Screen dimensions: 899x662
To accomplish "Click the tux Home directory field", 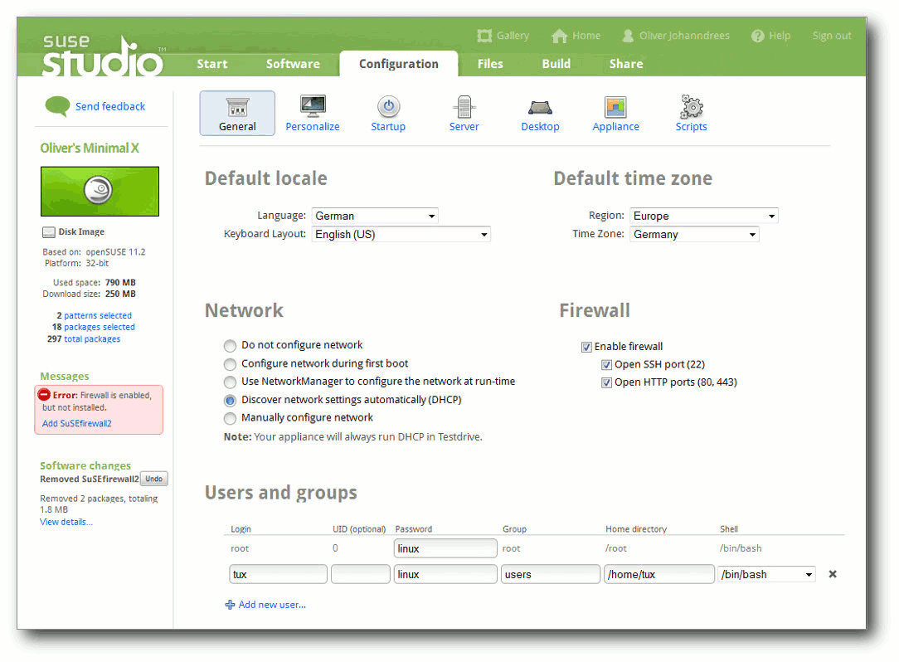I will pos(659,574).
